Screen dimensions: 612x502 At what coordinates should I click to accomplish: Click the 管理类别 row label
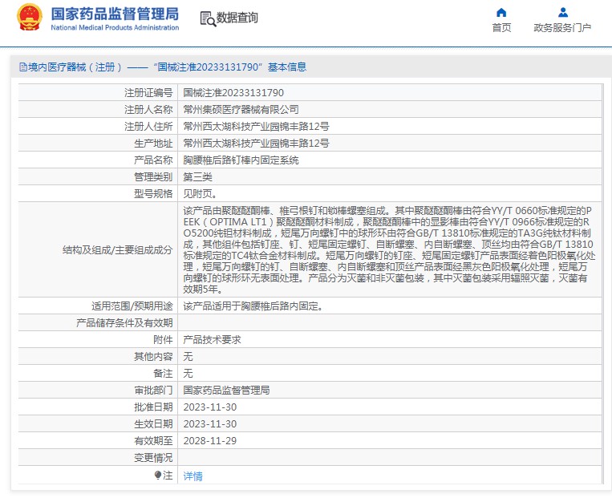[x=153, y=177]
